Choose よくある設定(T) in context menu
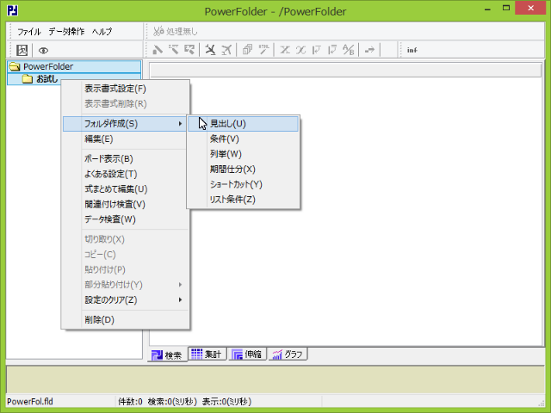Image resolution: width=551 pixels, height=413 pixels. pyautogui.click(x=126, y=174)
